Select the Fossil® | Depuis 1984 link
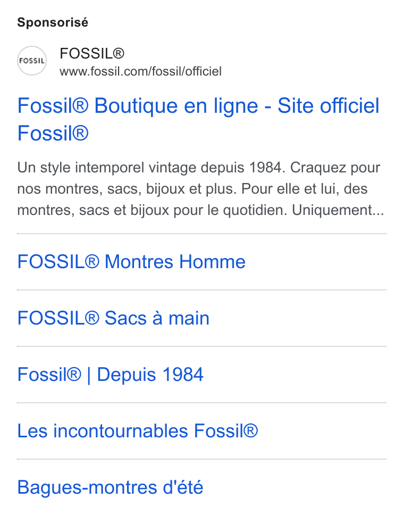Image resolution: width=404 pixels, height=515 pixels. click(x=110, y=375)
